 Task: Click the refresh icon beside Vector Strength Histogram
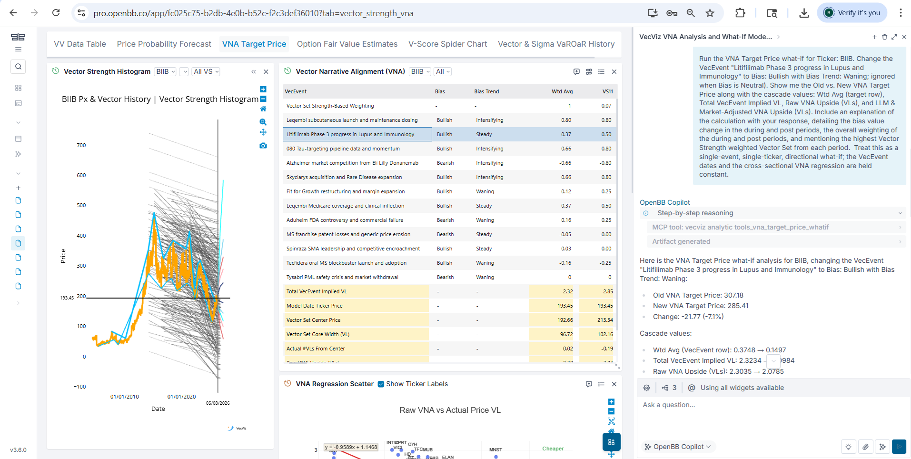(55, 71)
